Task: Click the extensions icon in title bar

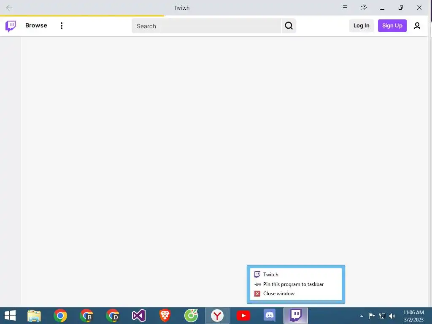Action: 363,8
